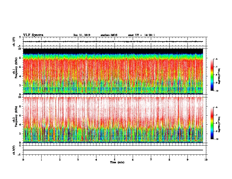This screenshot has width=232, height=179.
Task: Click the ch.1 color bar PSD unit label
Action: click(219, 76)
